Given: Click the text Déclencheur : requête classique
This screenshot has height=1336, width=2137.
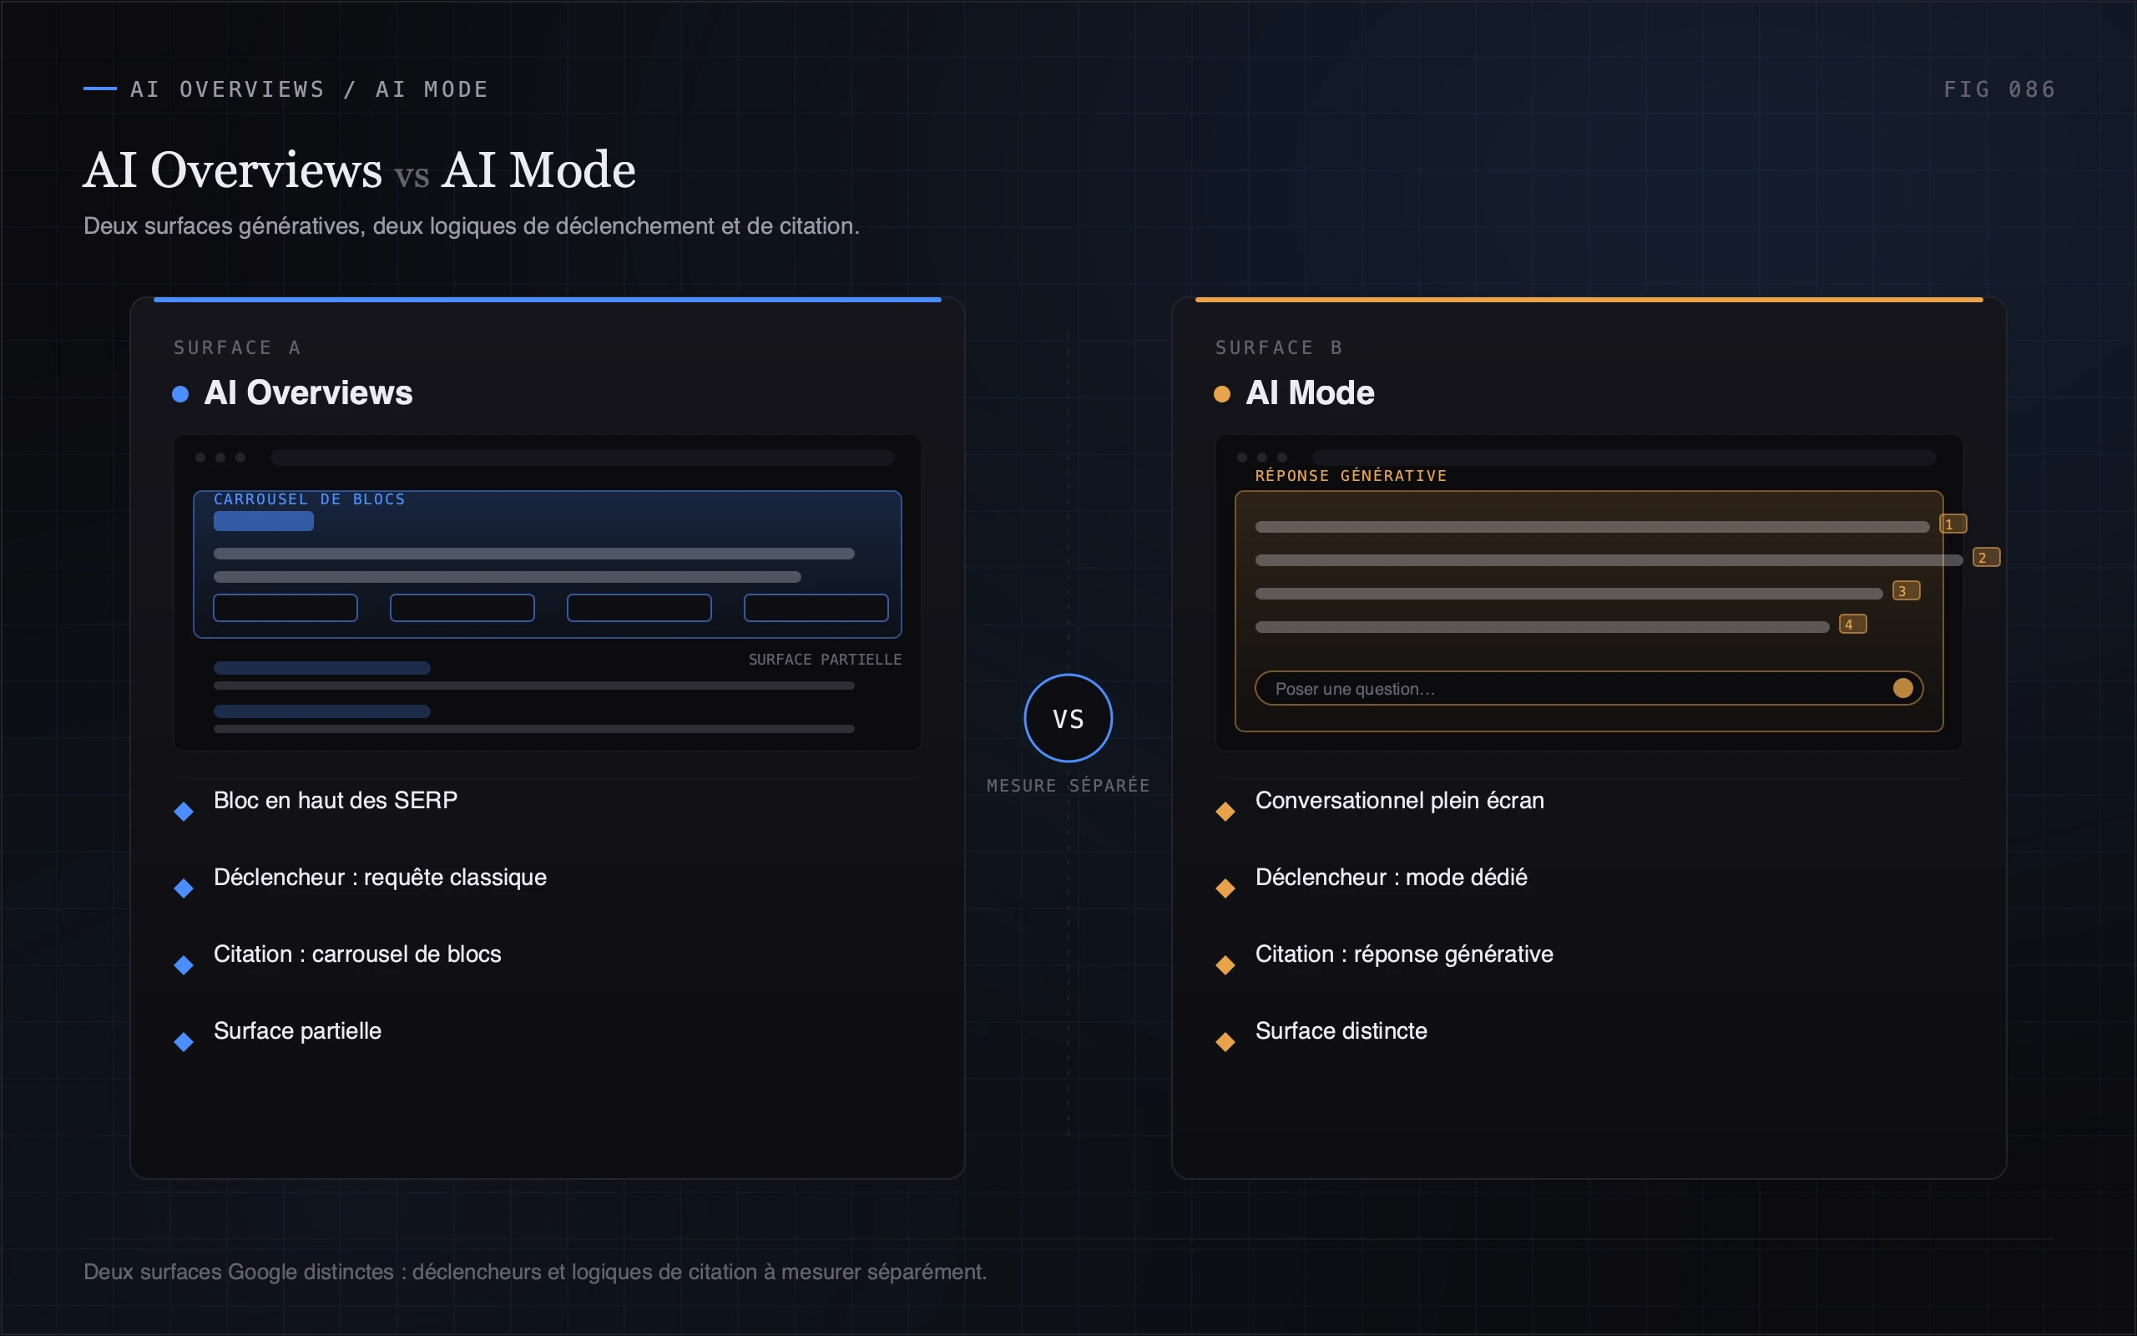Looking at the screenshot, I should point(380,878).
